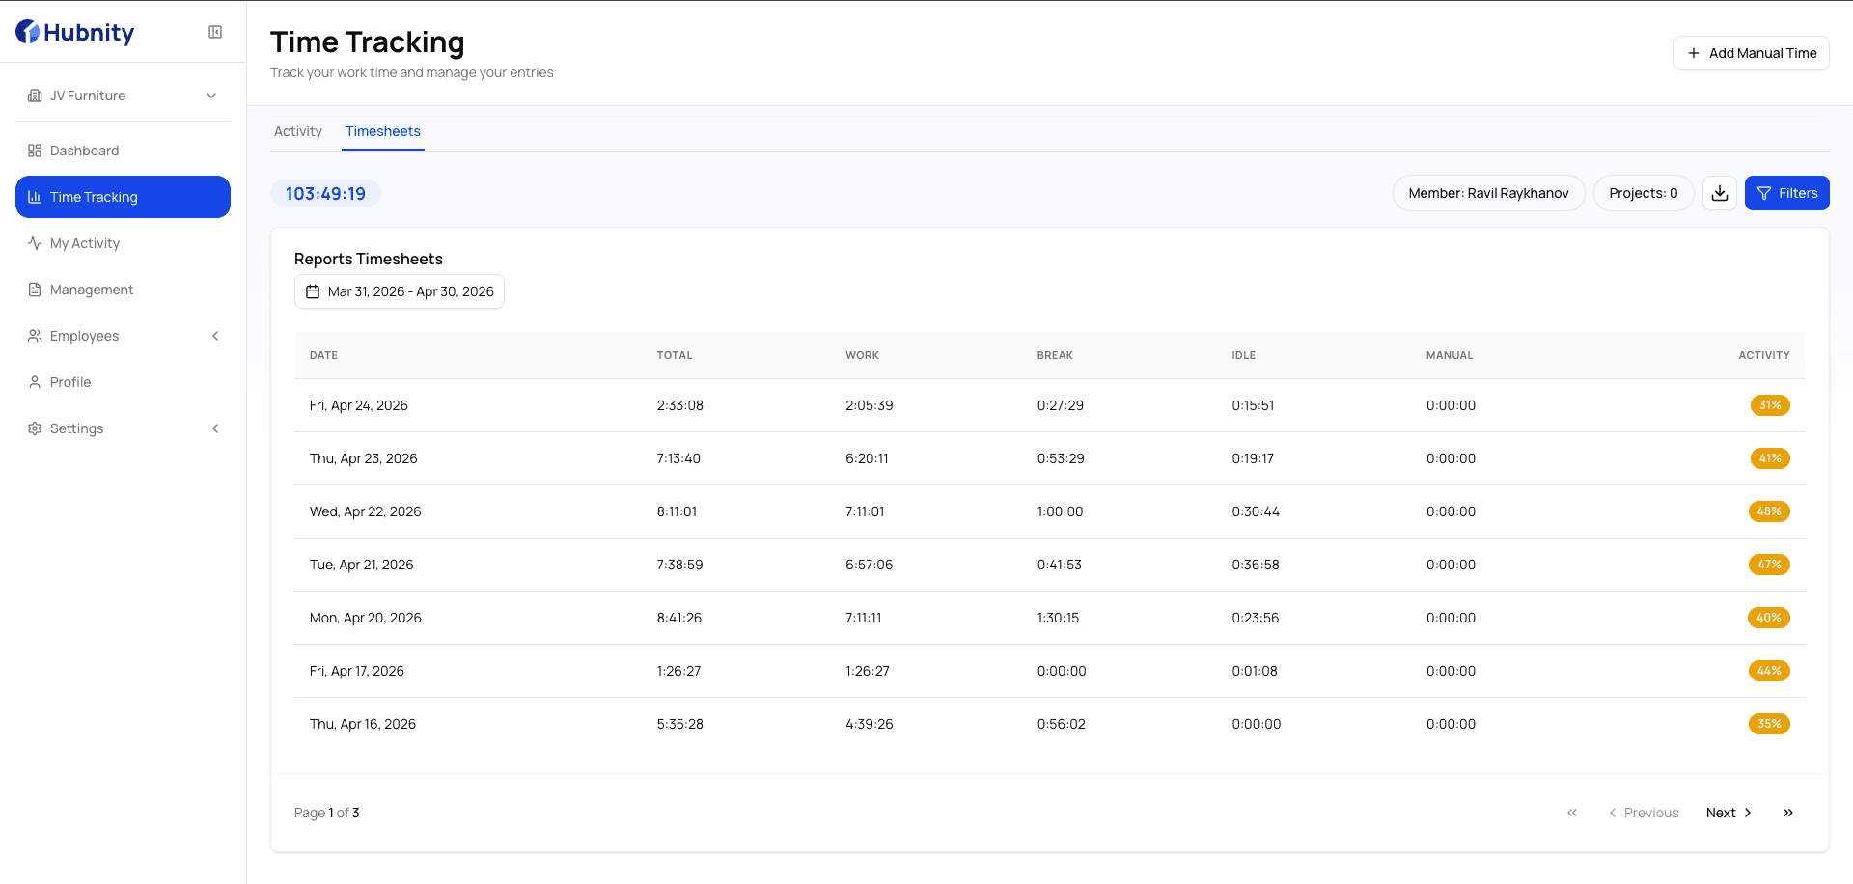Toggle the Projects: 0 filter
Image resolution: width=1853 pixels, height=884 pixels.
point(1643,193)
